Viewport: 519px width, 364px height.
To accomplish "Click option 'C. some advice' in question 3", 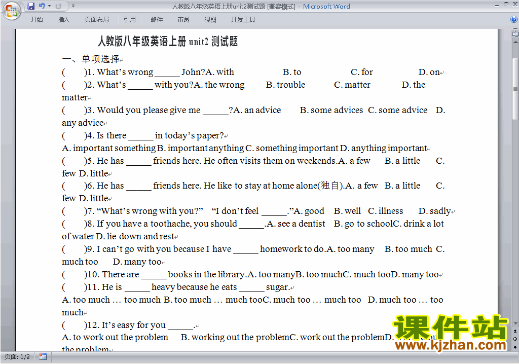I will [398, 110].
